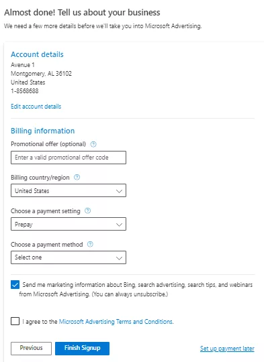264x362 pixels.
Task: Click the United States dropdown chevron arrow
Action: pos(119,191)
